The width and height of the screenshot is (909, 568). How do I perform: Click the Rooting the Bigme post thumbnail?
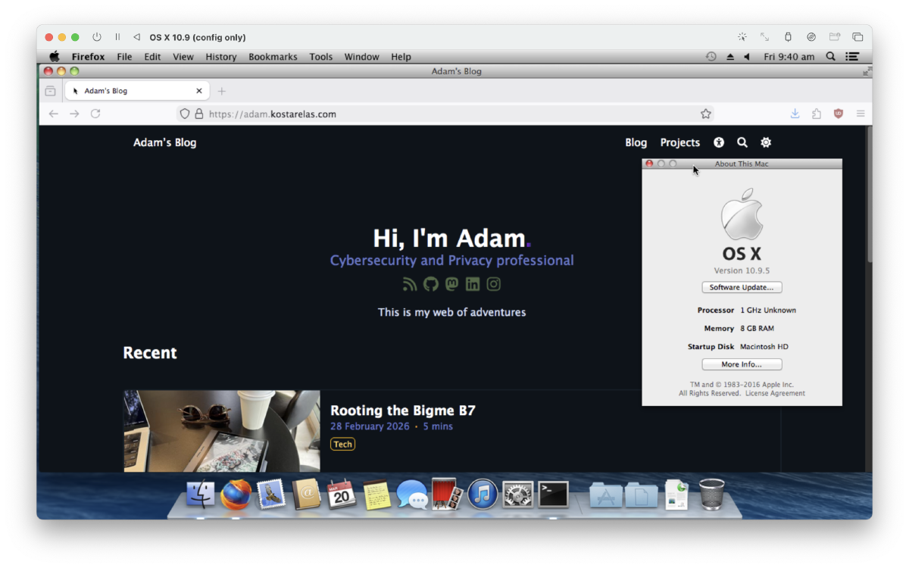(222, 431)
